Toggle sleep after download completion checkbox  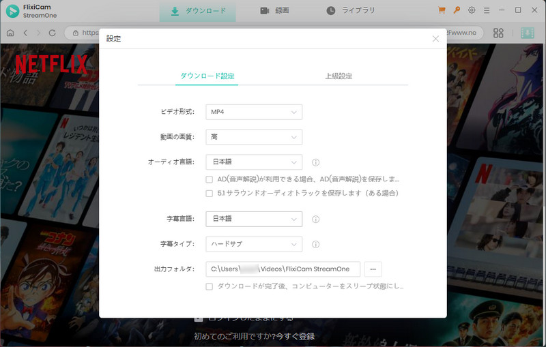click(x=210, y=286)
